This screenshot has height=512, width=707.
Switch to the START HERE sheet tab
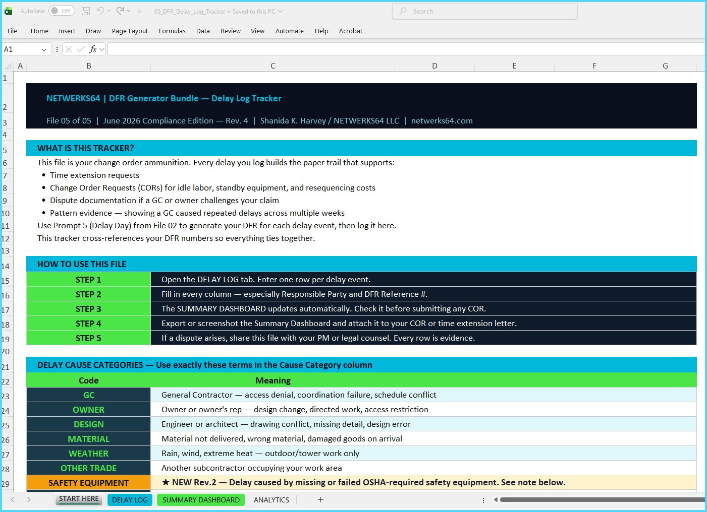coord(79,499)
